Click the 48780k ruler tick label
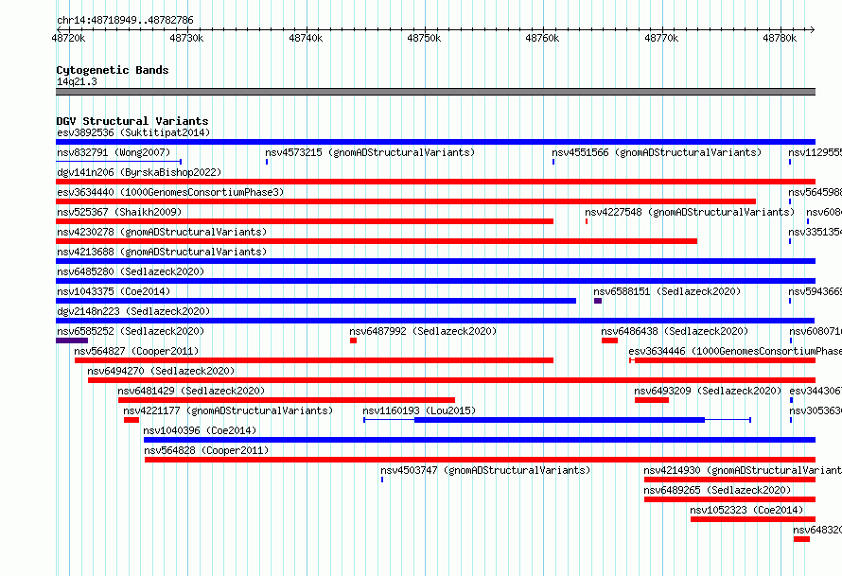This screenshot has height=576, width=842. tap(780, 38)
